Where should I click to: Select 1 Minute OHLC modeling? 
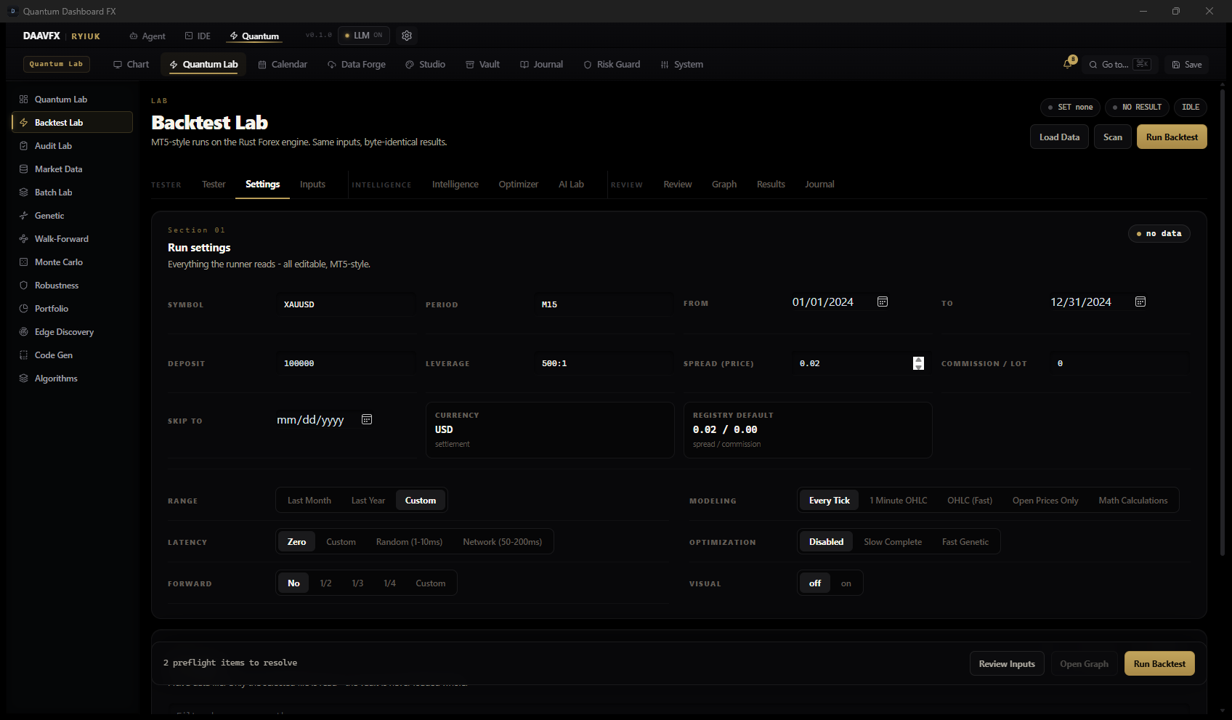pos(899,501)
